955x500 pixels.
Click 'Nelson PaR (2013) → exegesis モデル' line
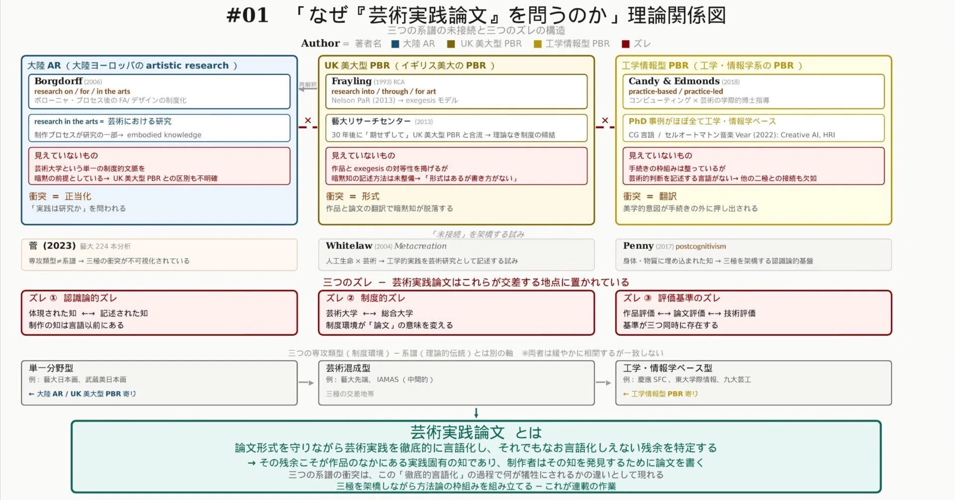(x=394, y=100)
